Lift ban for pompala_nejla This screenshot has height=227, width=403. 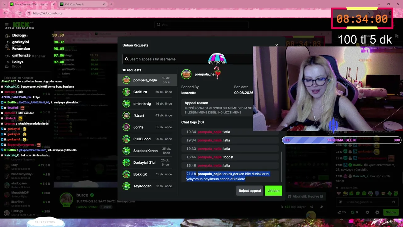pyautogui.click(x=273, y=191)
